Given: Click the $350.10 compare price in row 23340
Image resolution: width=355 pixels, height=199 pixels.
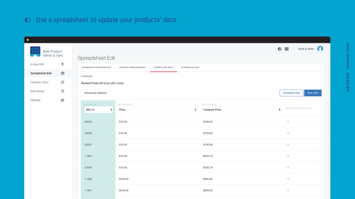Looking at the screenshot, I should point(208,168).
